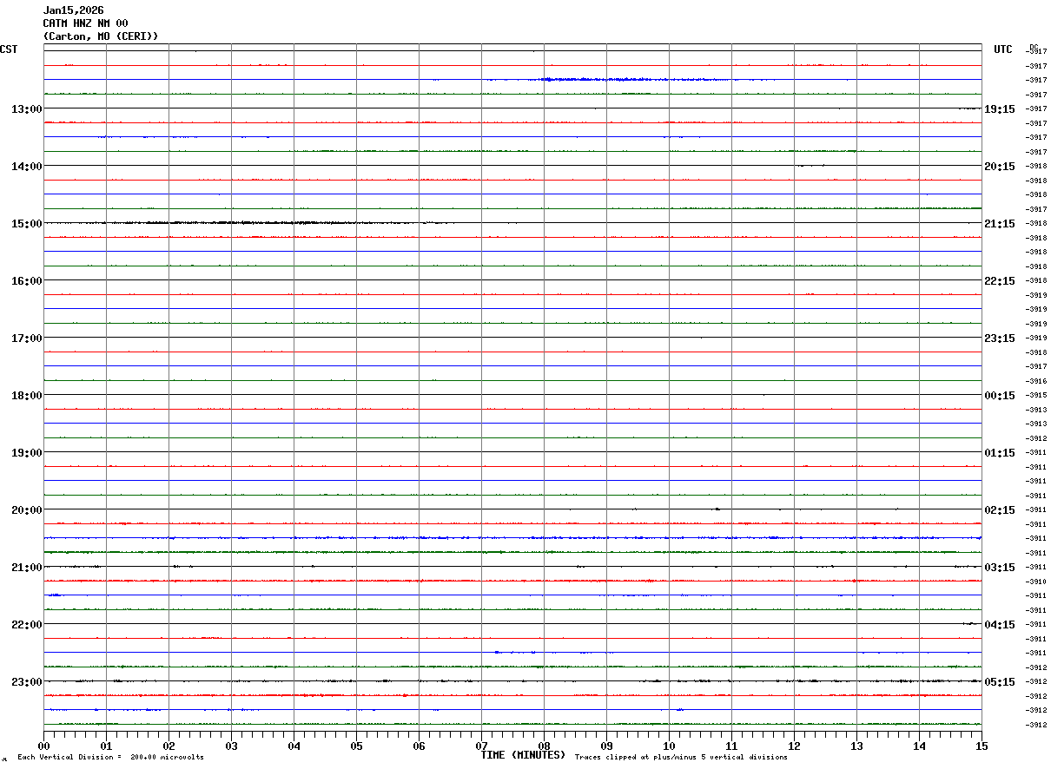This screenshot has width=1051, height=769.
Task: Click minute 11 tick label on bottom axis
Action: (x=731, y=746)
